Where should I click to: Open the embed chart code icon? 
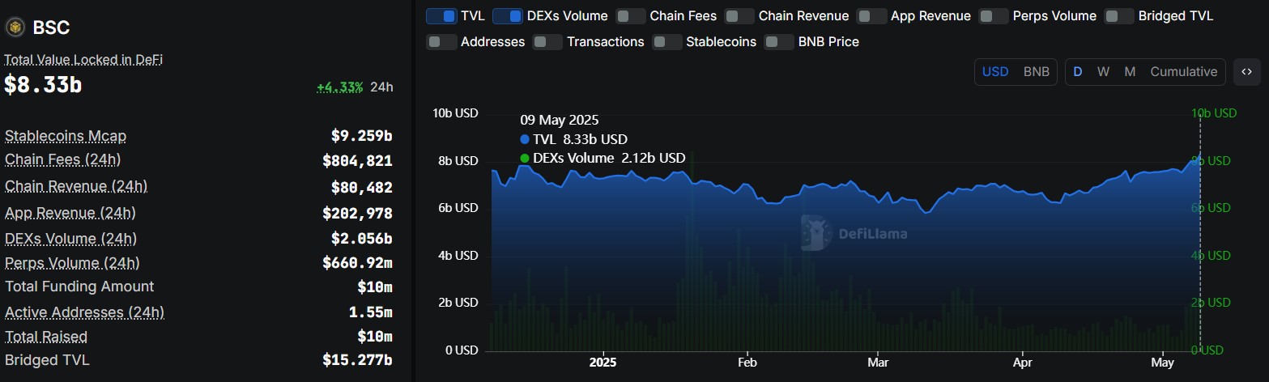pyautogui.click(x=1246, y=71)
